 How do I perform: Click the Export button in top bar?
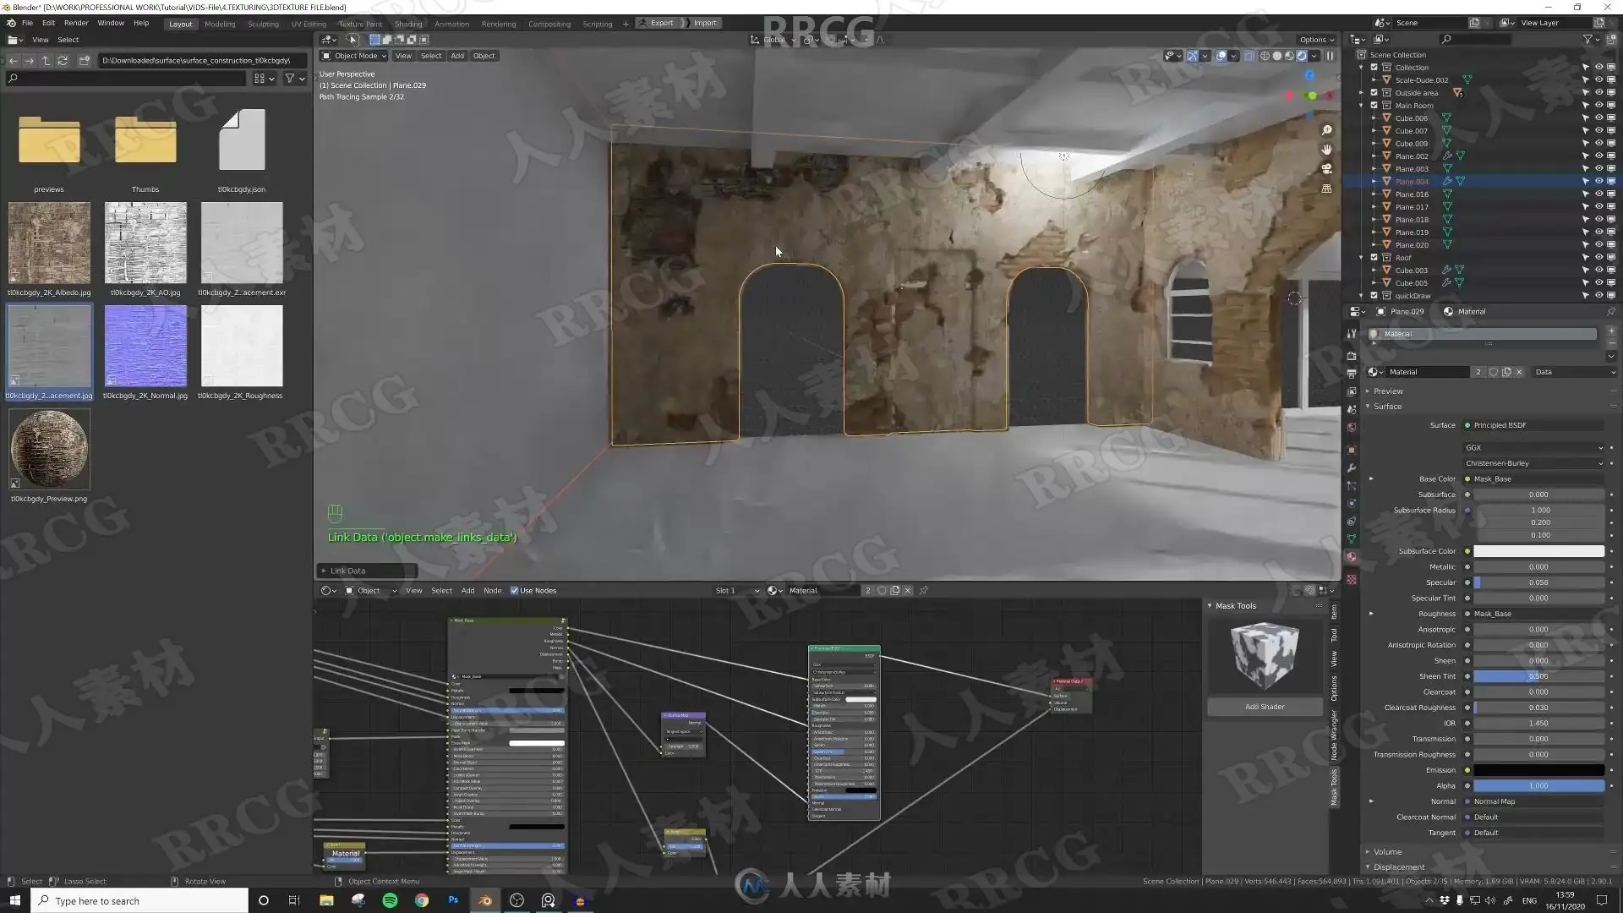click(x=661, y=23)
